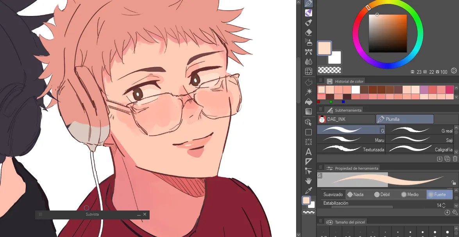The image size is (459, 237).
Task: Select the Liquify mesh tool
Action: [308, 71]
